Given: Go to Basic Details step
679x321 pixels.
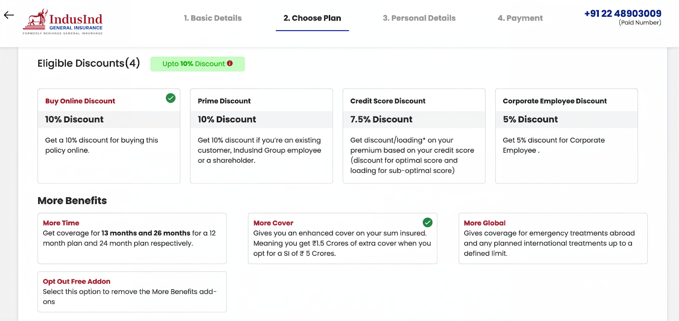Looking at the screenshot, I should [213, 18].
